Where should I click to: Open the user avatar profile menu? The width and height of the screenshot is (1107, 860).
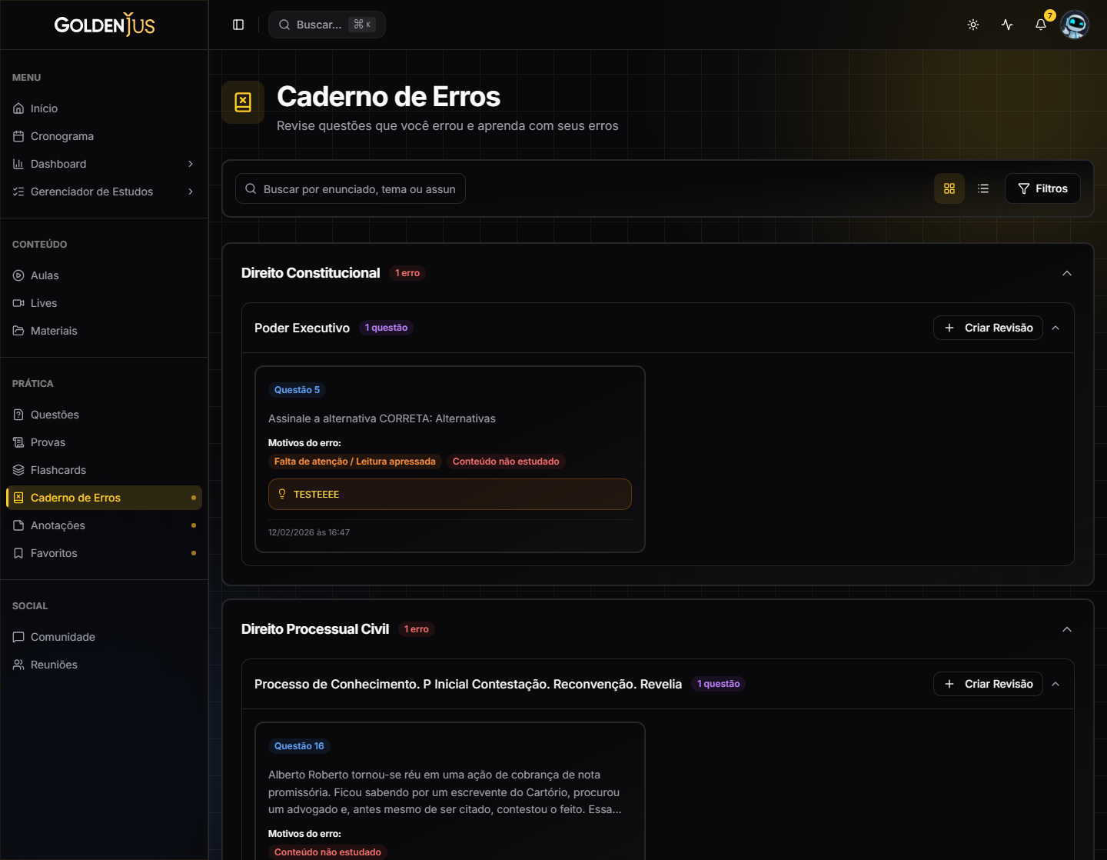[x=1075, y=25]
